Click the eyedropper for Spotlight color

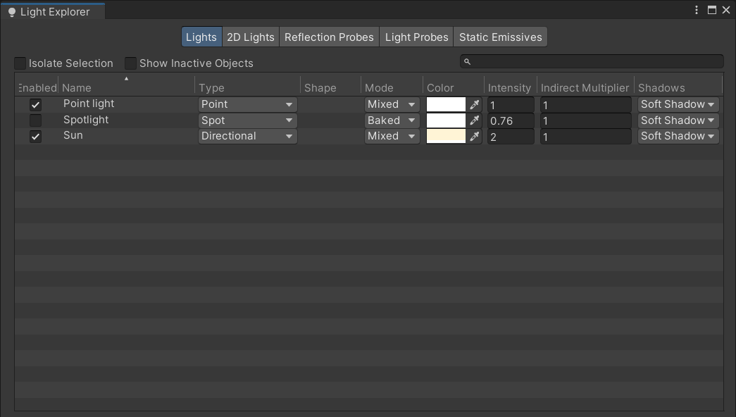(x=475, y=120)
